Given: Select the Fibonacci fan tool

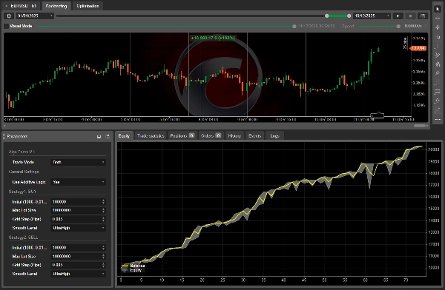Looking at the screenshot, I should (x=438, y=73).
